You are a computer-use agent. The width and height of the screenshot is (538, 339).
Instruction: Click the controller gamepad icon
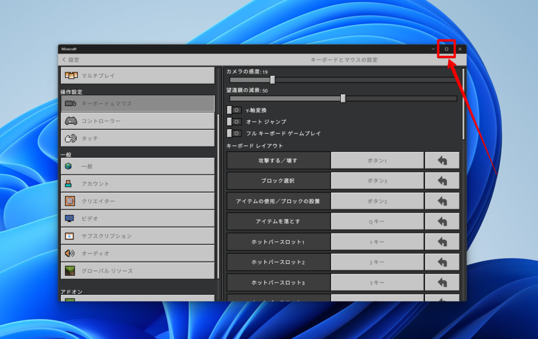[71, 121]
